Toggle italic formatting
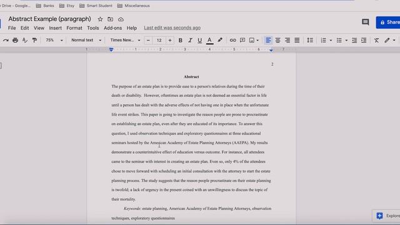Image resolution: width=400 pixels, height=225 pixels. point(190,40)
